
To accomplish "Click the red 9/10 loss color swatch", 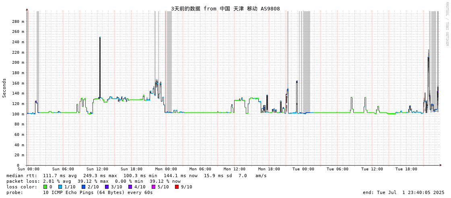I will (x=177, y=187).
